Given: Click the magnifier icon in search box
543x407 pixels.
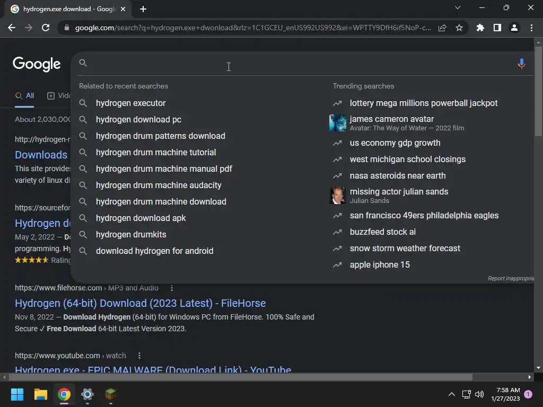Looking at the screenshot, I should point(83,63).
